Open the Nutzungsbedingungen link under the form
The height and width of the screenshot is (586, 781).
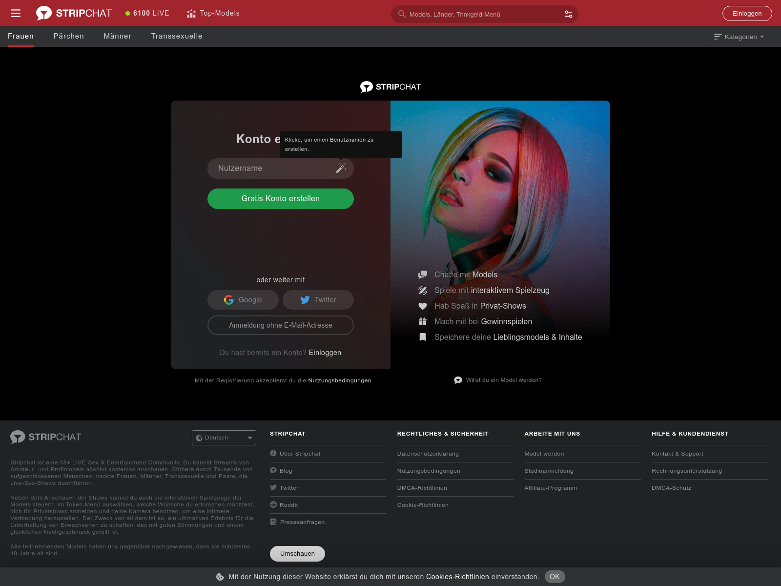tap(340, 380)
